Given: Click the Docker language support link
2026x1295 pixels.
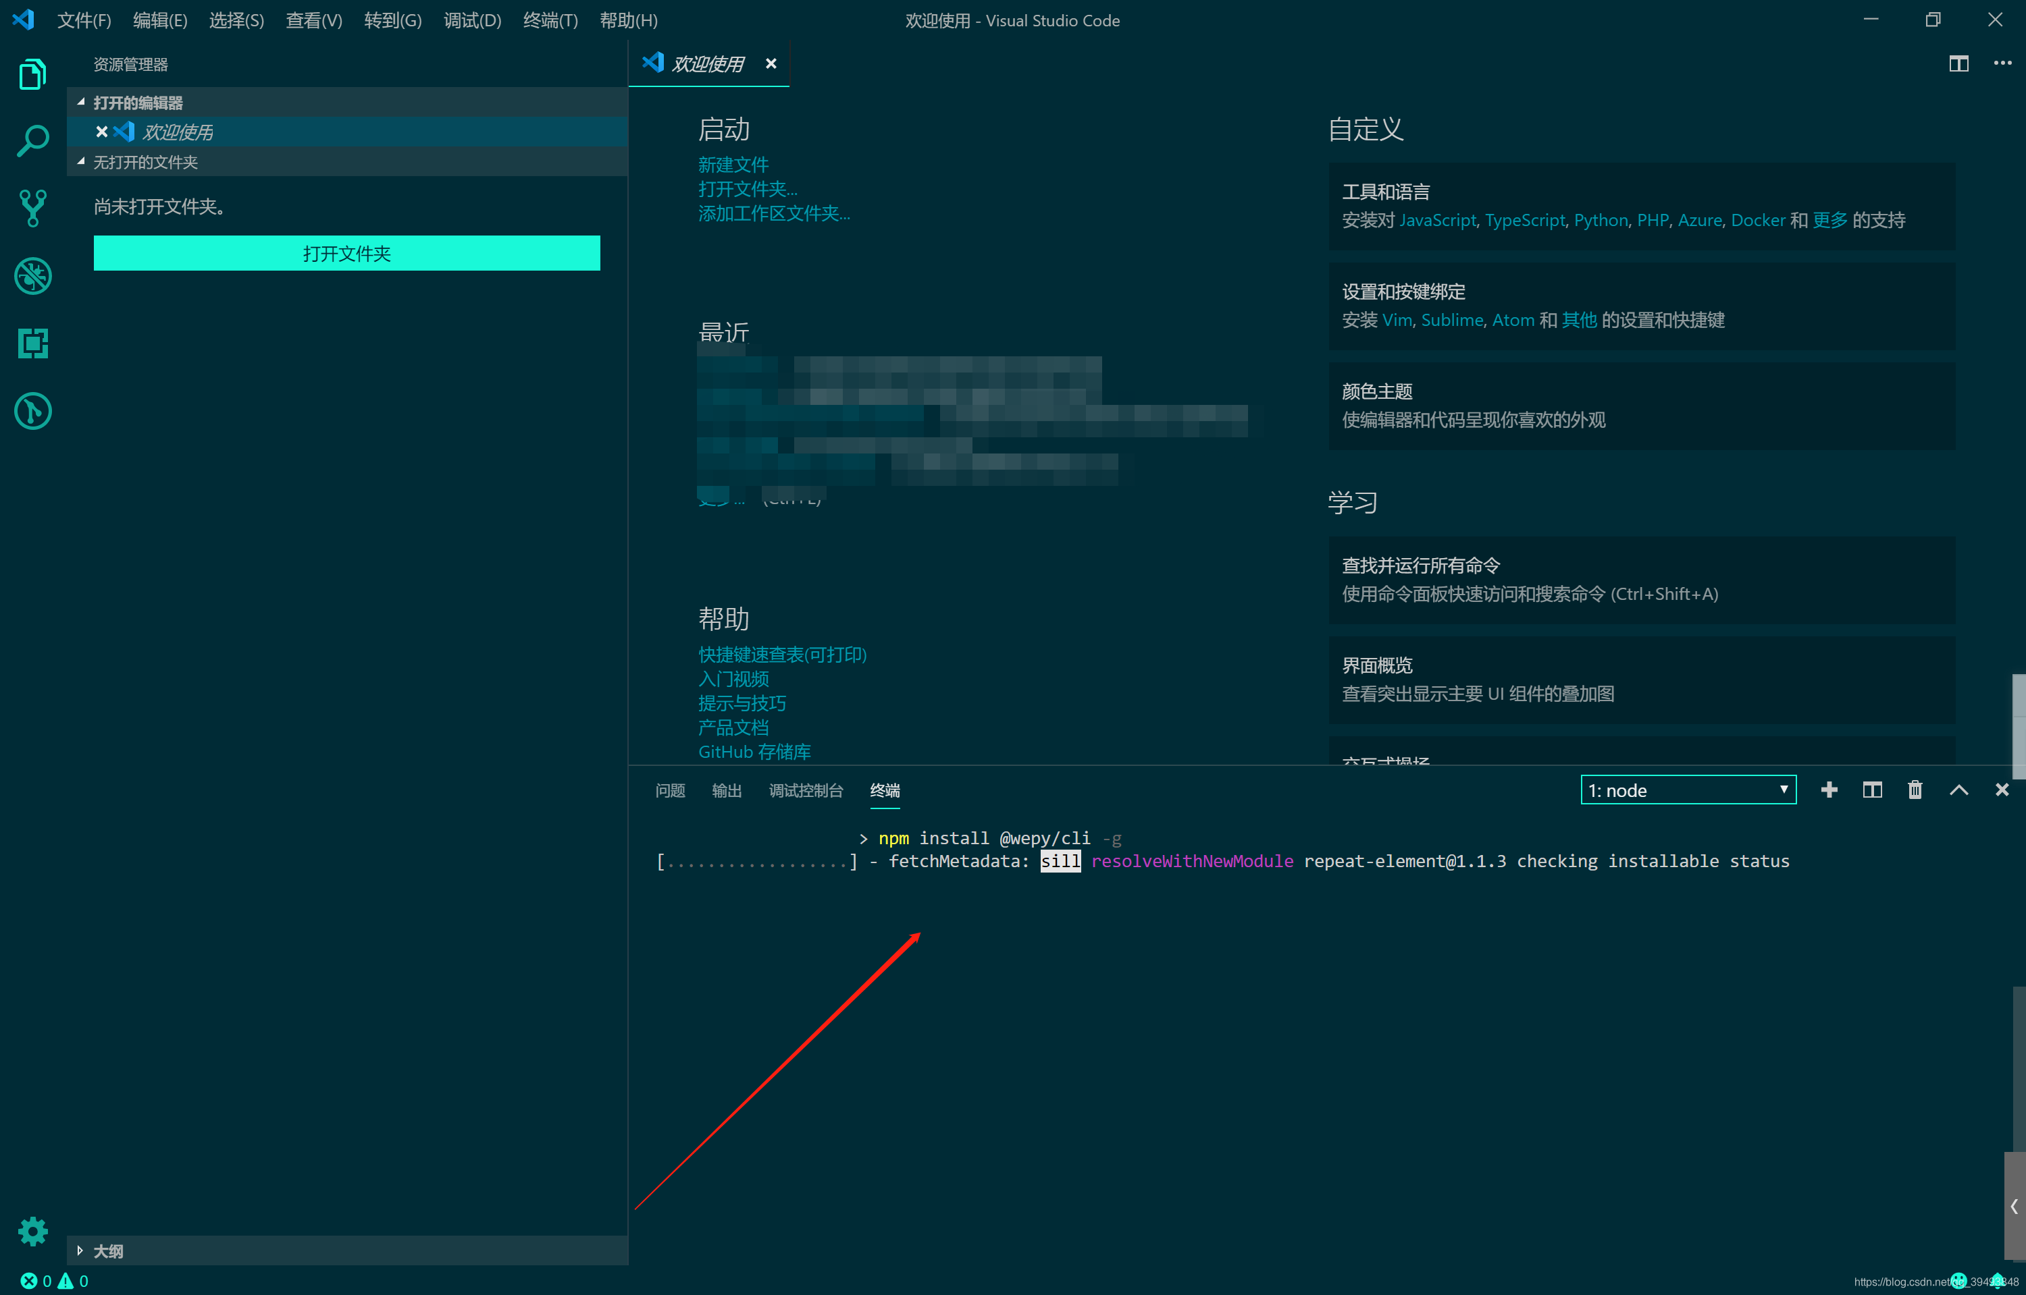Looking at the screenshot, I should [x=1759, y=220].
